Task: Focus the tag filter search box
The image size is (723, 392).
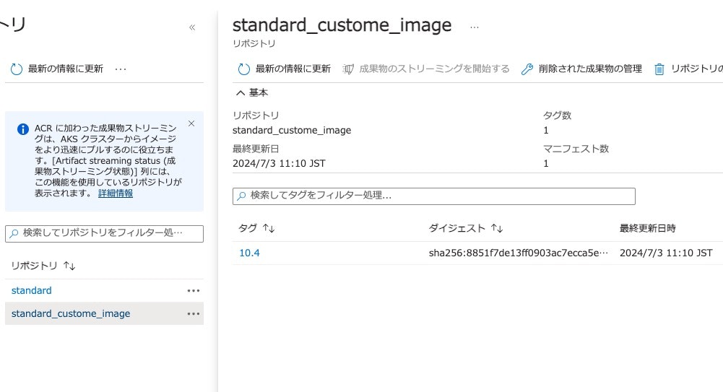Action: [434, 196]
